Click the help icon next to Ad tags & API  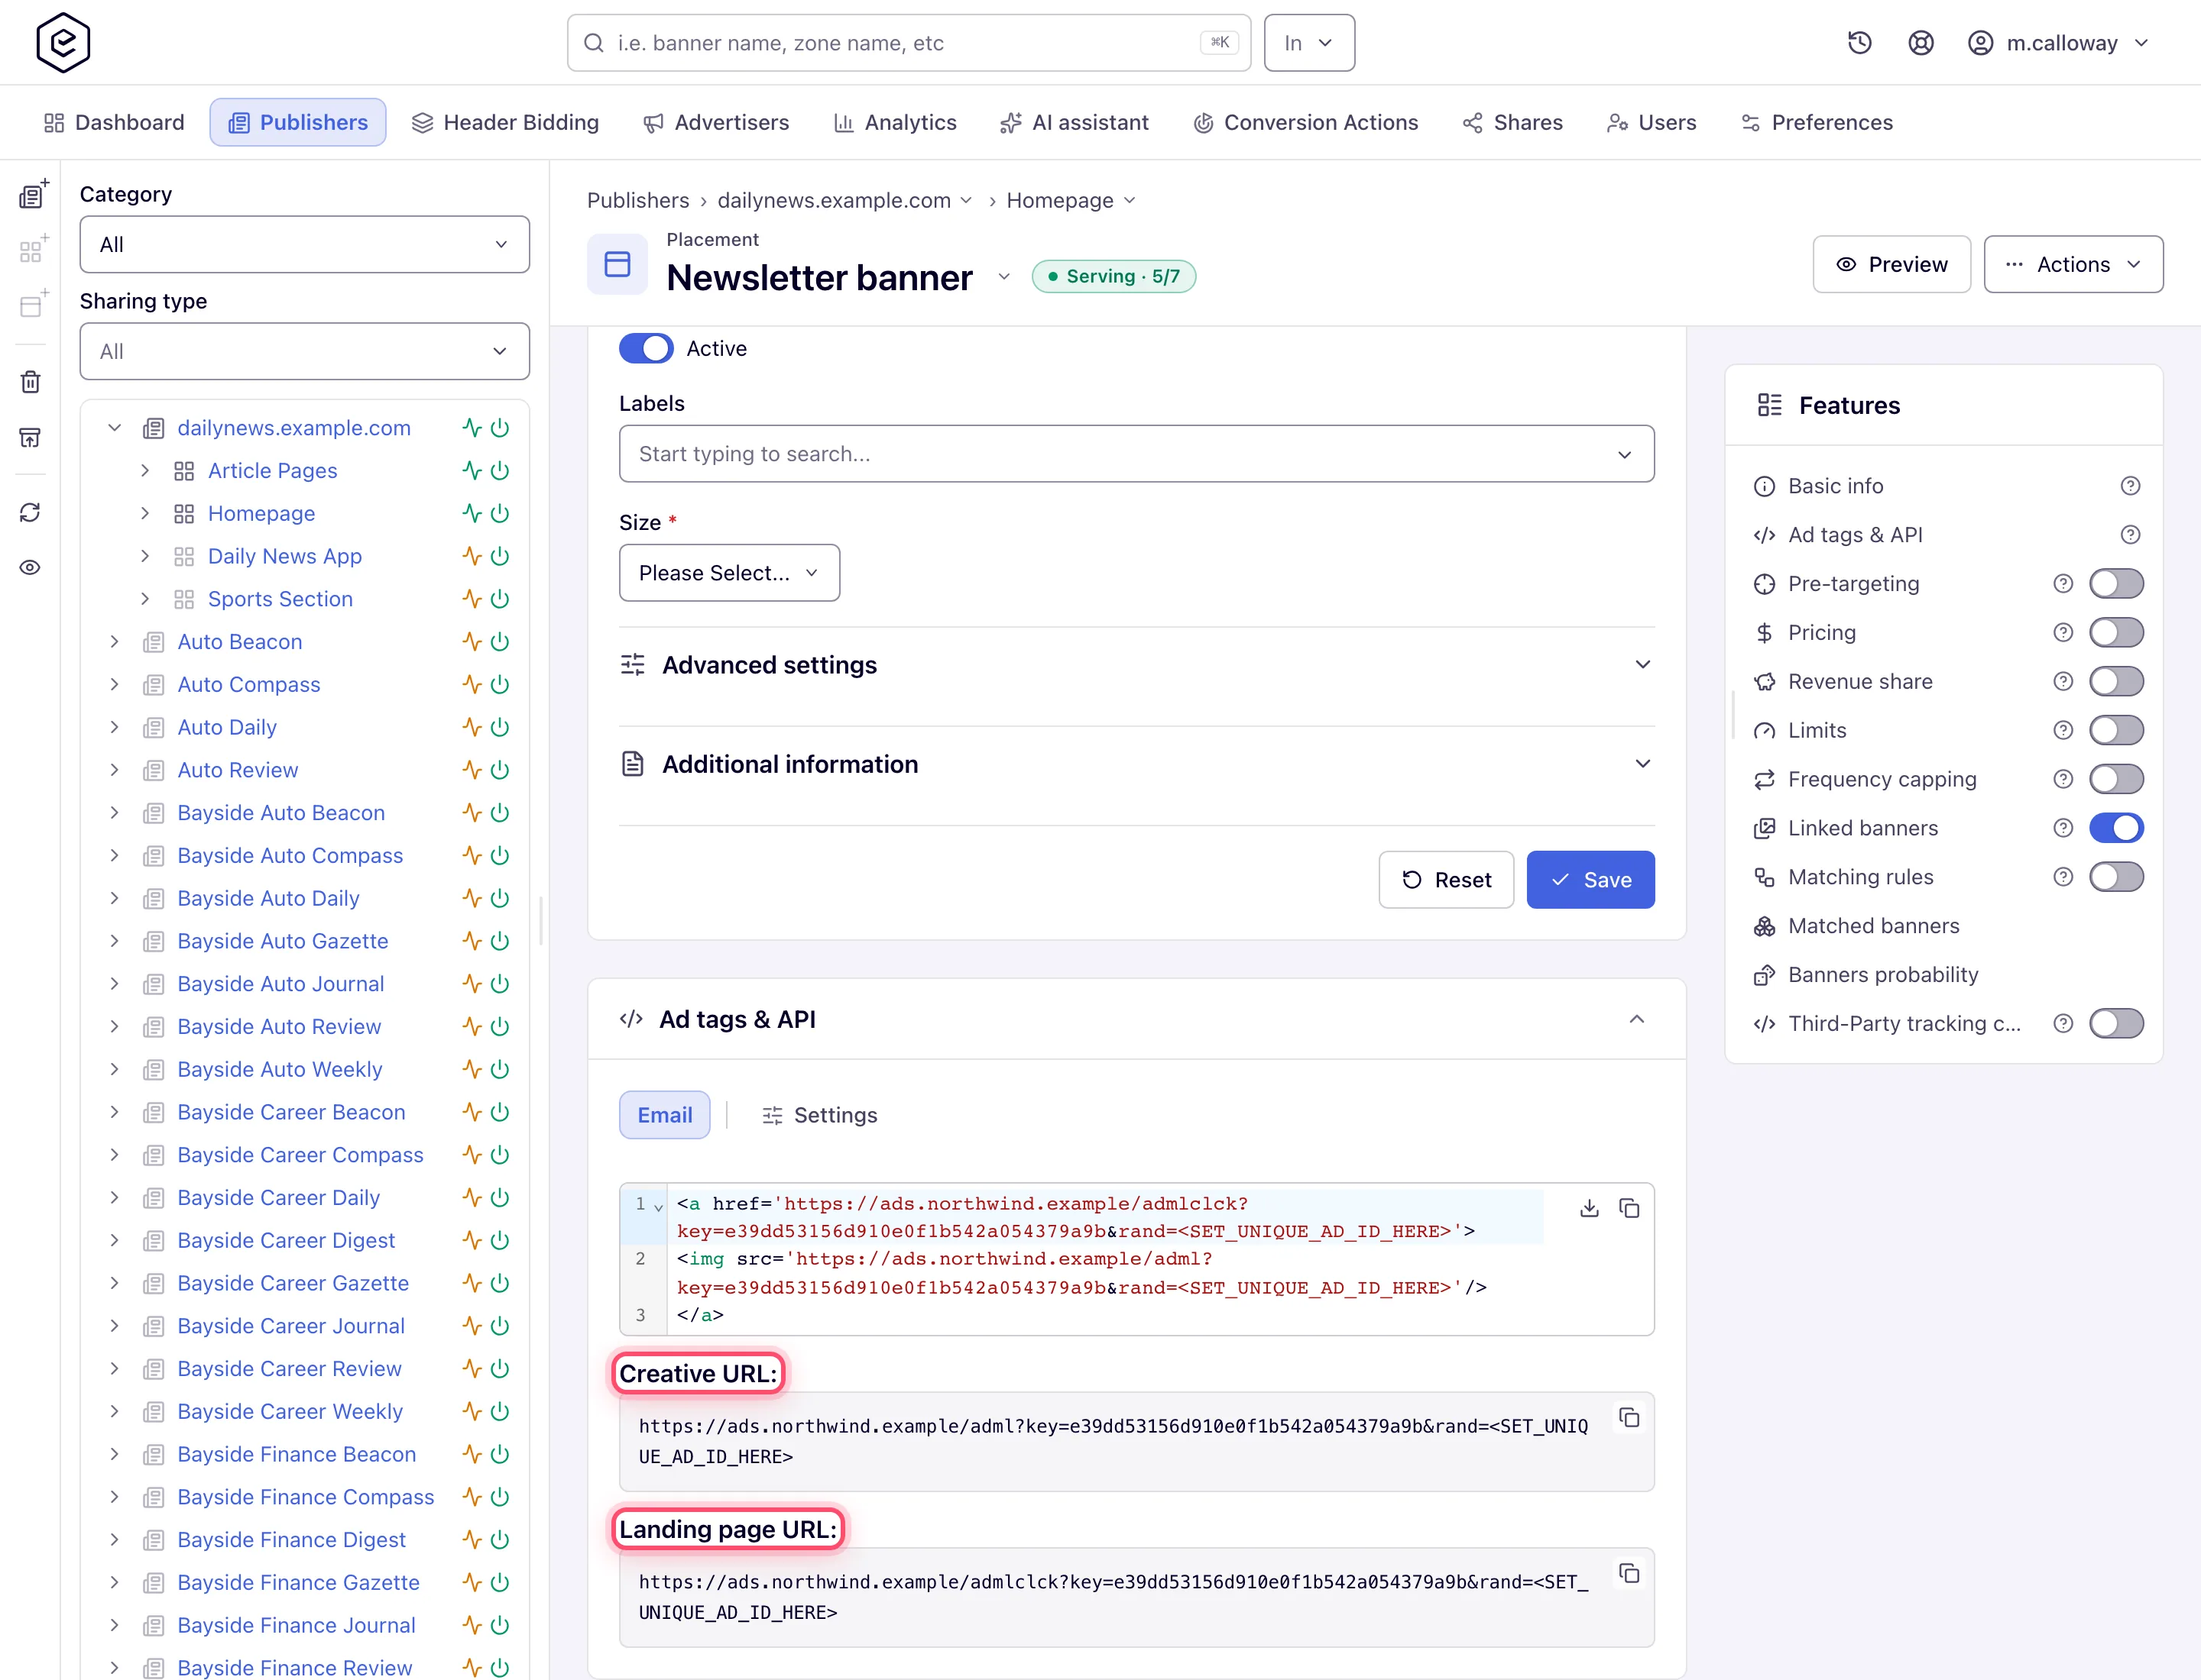click(x=2130, y=534)
